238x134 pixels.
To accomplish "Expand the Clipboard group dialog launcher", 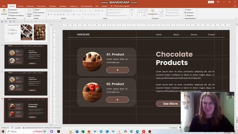I will 25,18.
